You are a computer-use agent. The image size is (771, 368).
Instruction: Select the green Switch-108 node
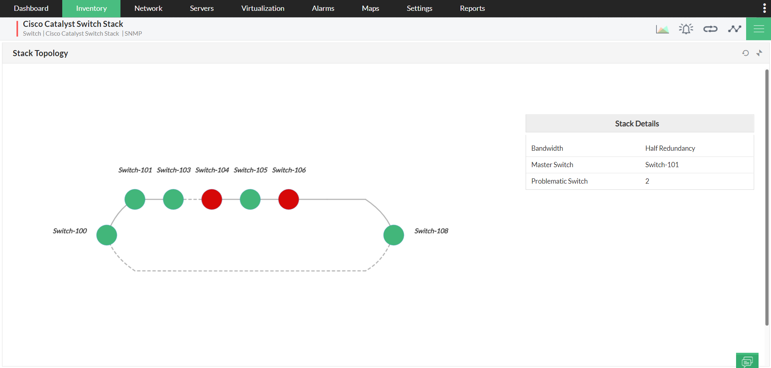[394, 235]
